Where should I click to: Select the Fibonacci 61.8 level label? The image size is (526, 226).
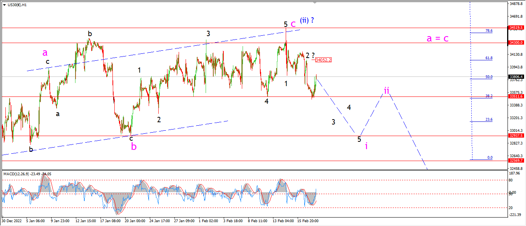click(x=489, y=58)
